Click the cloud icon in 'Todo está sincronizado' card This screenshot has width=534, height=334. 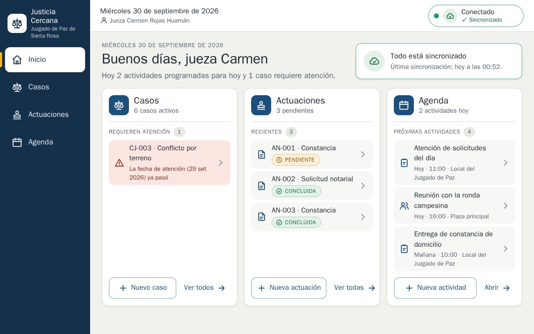pos(374,61)
